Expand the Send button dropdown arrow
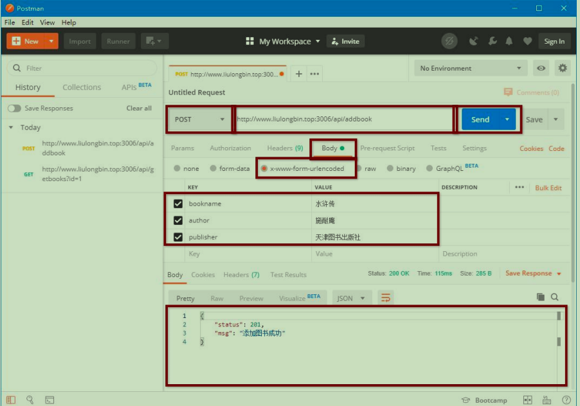 click(x=507, y=119)
